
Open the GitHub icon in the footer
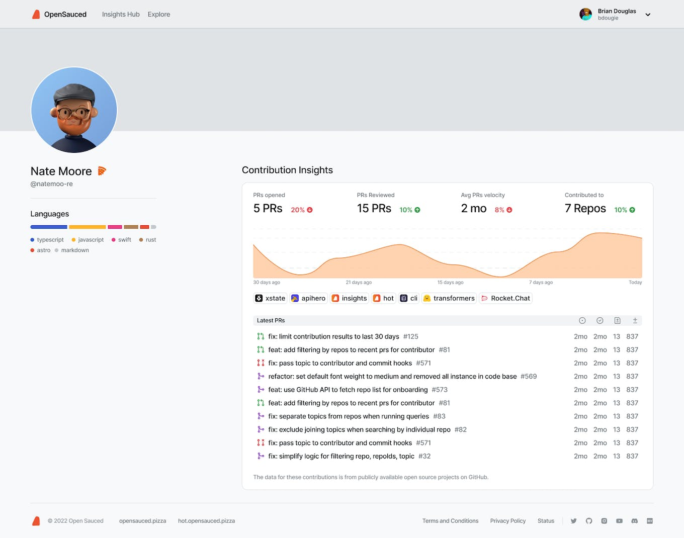589,521
